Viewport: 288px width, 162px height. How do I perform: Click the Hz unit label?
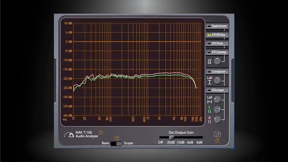tap(65, 120)
